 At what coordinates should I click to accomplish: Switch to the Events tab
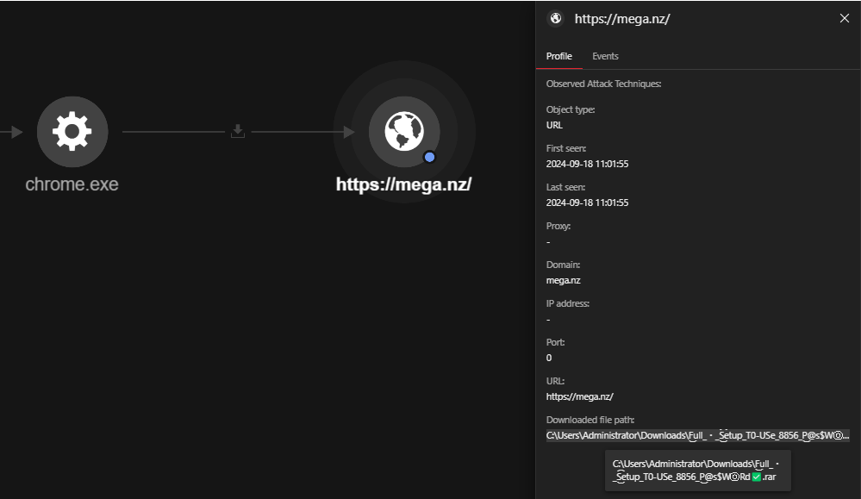tap(605, 56)
